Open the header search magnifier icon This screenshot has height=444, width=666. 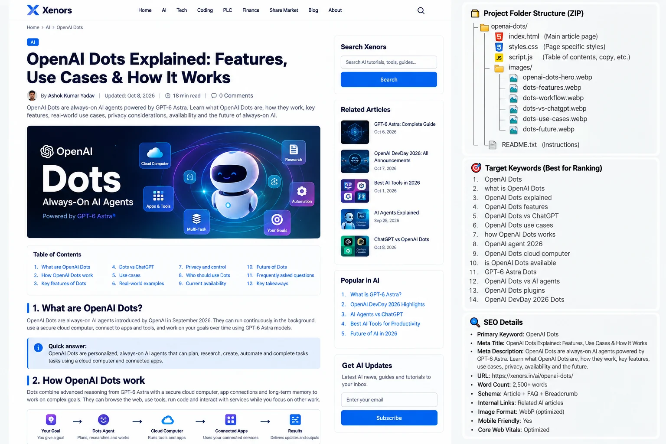click(421, 10)
